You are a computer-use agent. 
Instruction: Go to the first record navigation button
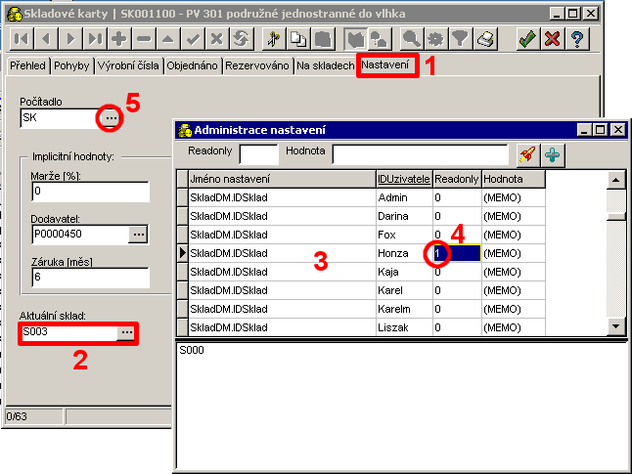pyautogui.click(x=22, y=39)
